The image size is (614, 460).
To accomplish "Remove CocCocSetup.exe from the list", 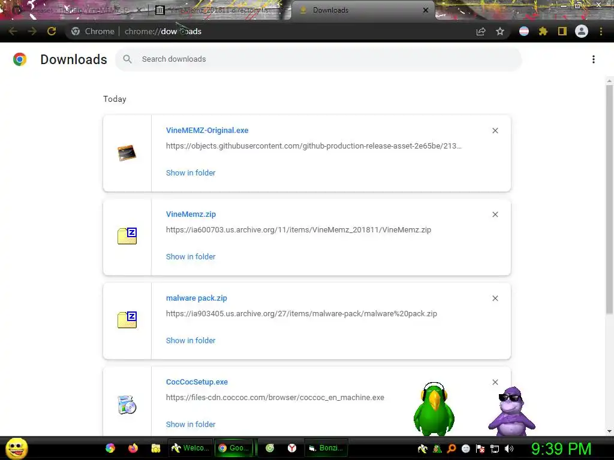I will click(x=495, y=382).
